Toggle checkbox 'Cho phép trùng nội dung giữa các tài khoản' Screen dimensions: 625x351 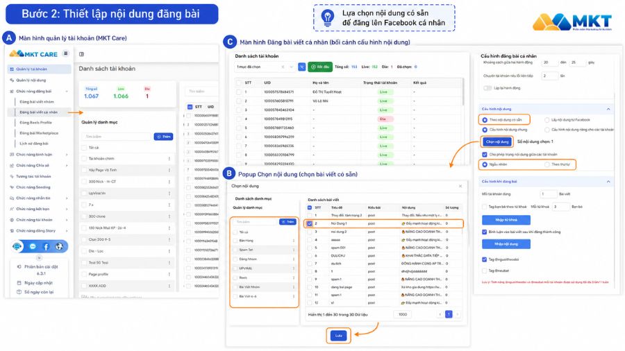point(485,155)
